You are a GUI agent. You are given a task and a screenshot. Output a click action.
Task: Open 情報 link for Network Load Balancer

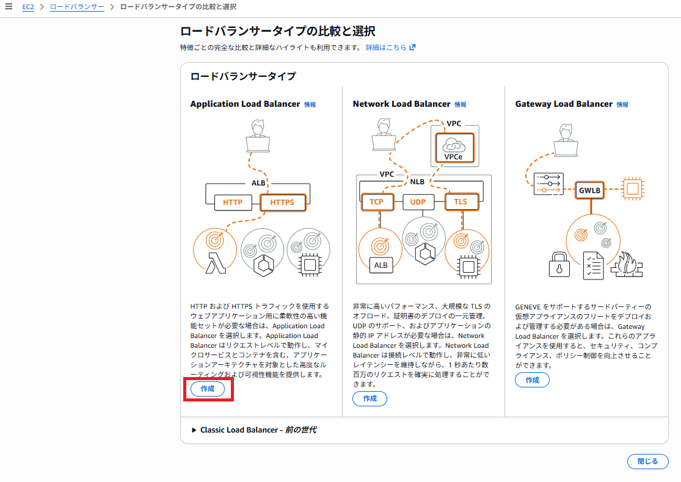pyautogui.click(x=460, y=104)
